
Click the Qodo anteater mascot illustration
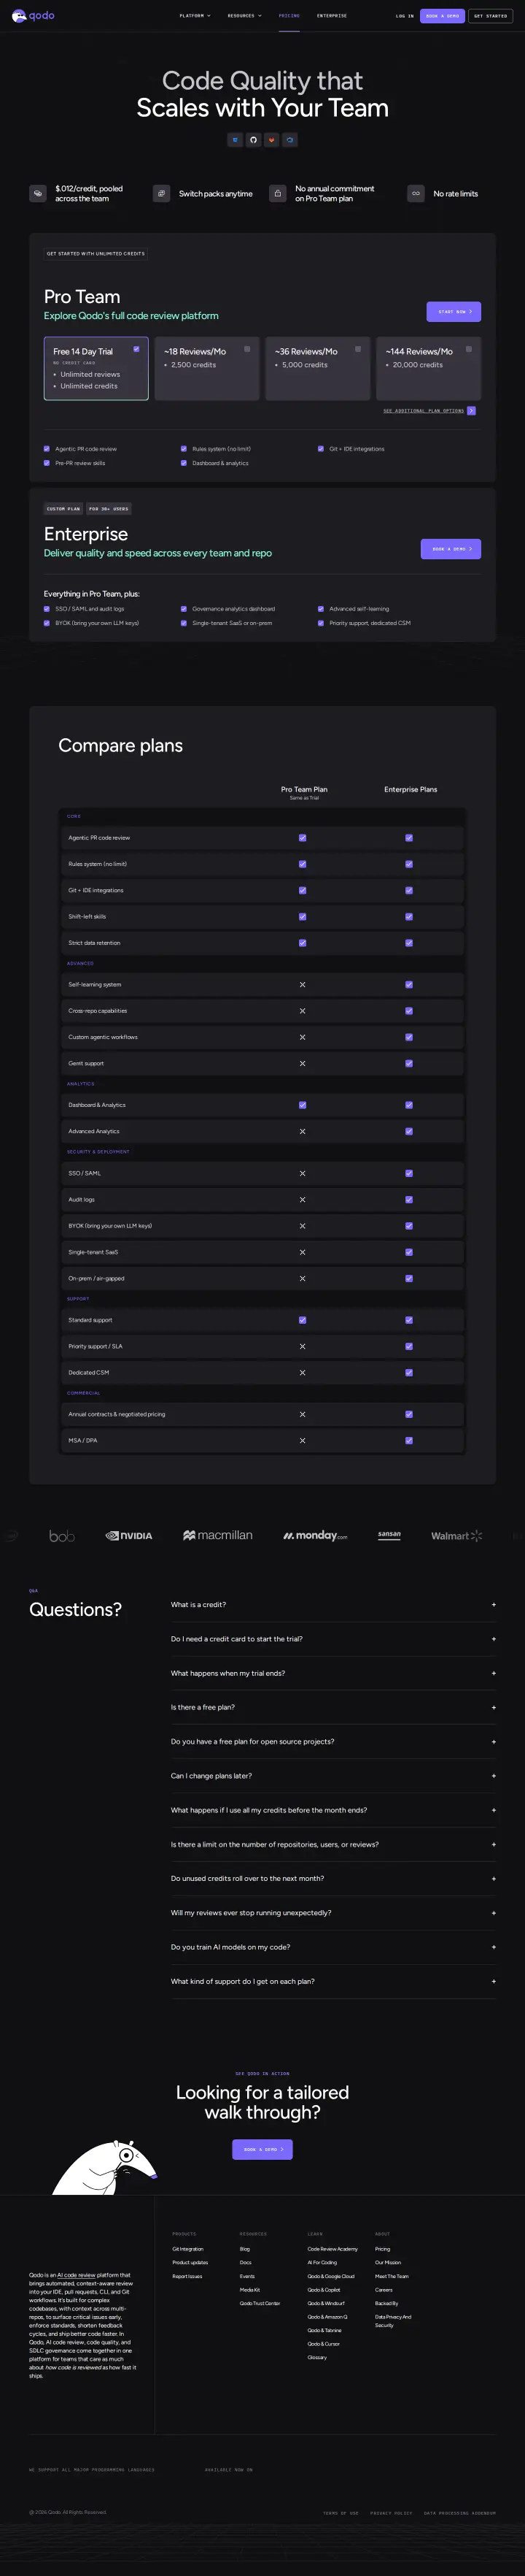pos(105,2166)
